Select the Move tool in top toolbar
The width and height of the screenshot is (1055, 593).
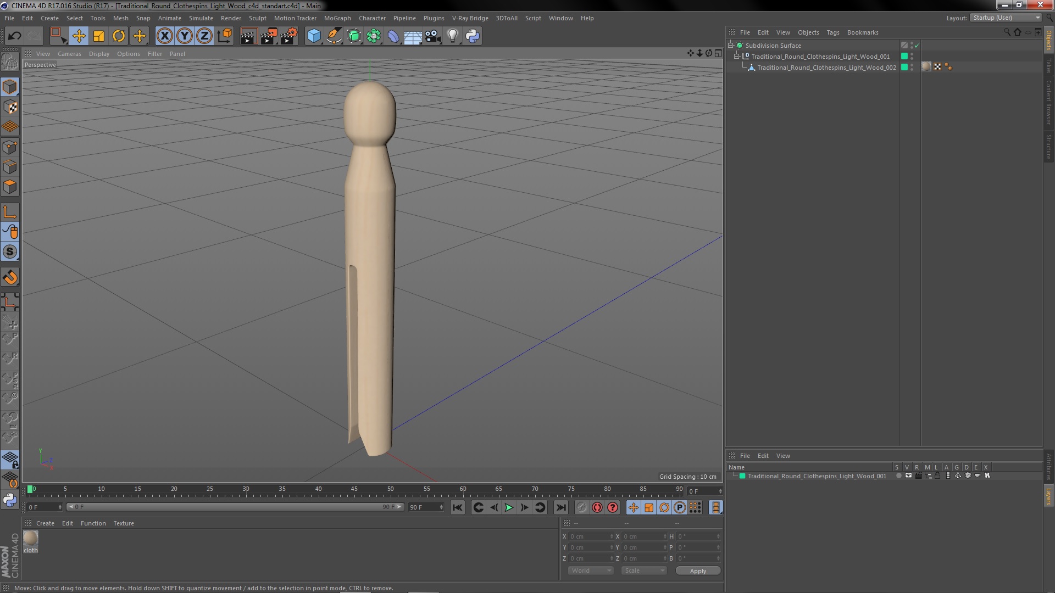[x=79, y=36]
